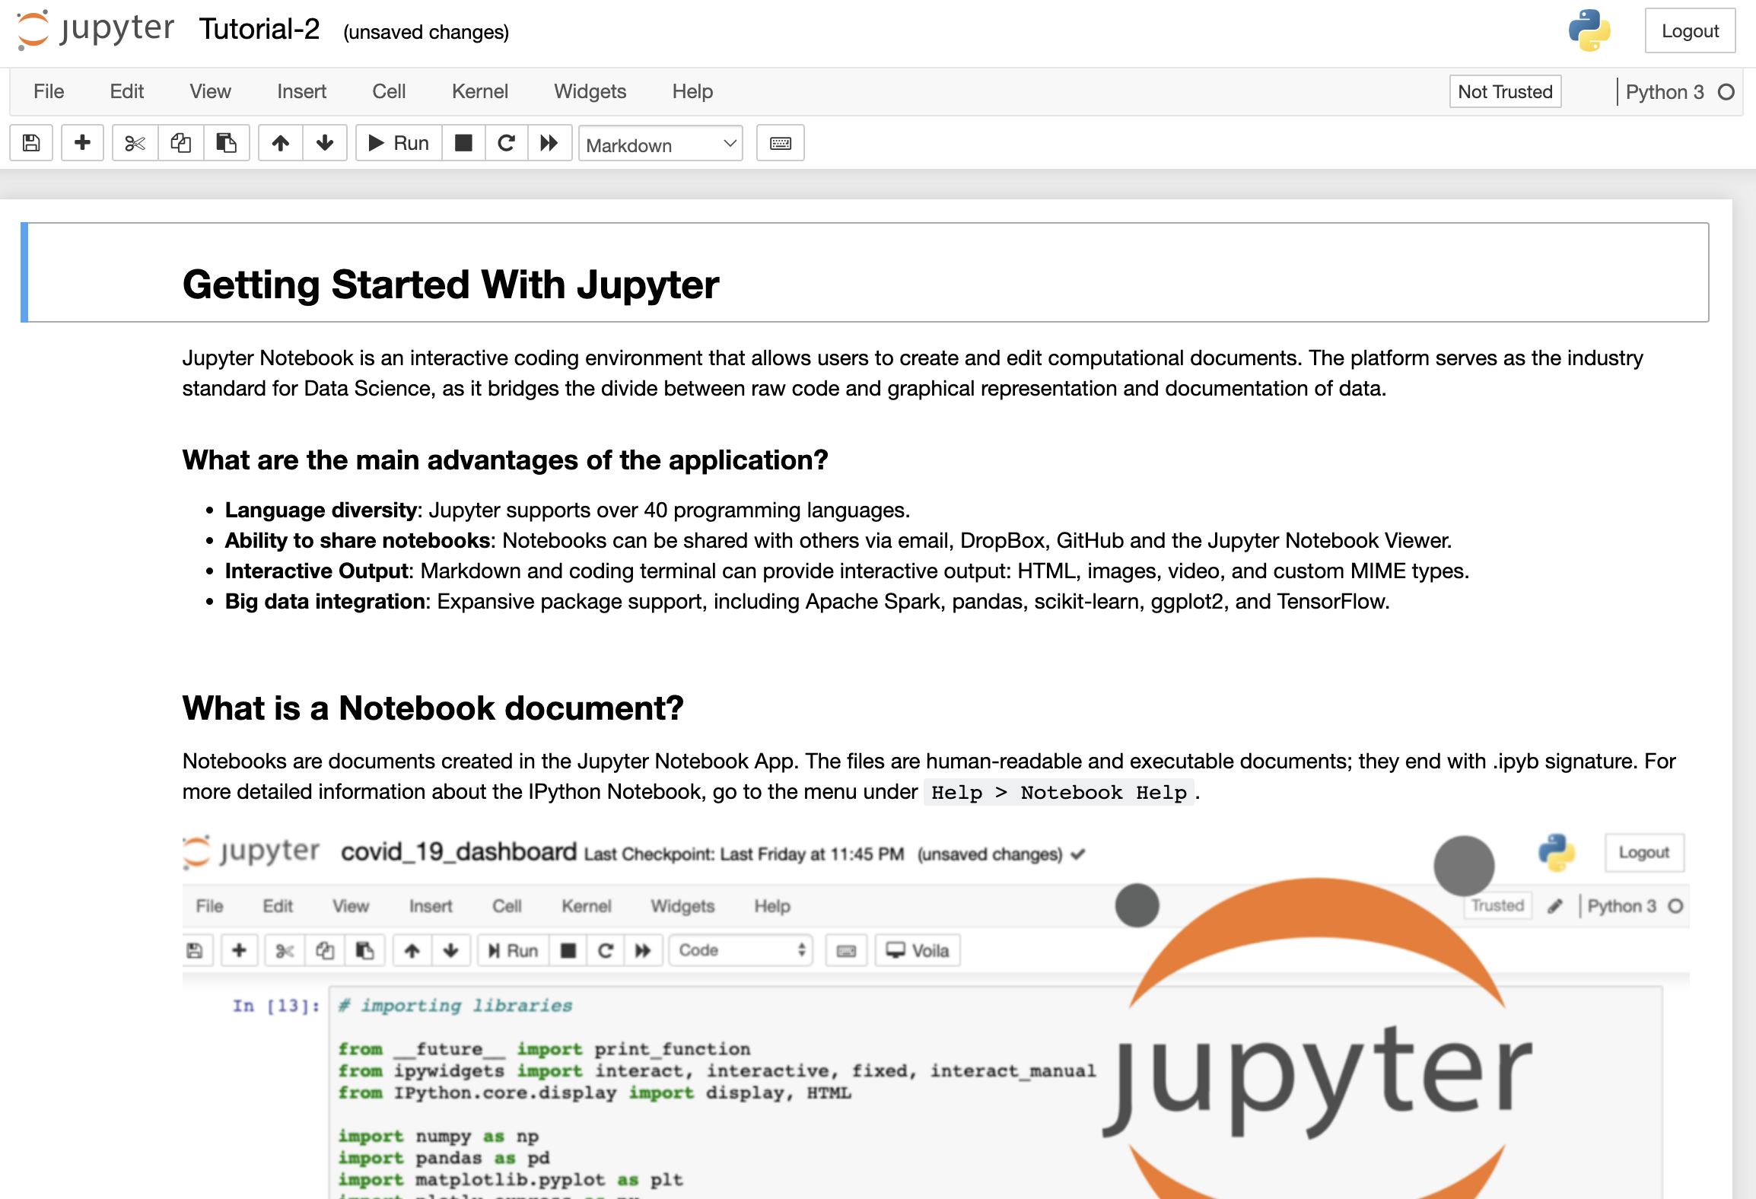This screenshot has height=1199, width=1756.
Task: Click the Run cell button
Action: point(398,144)
